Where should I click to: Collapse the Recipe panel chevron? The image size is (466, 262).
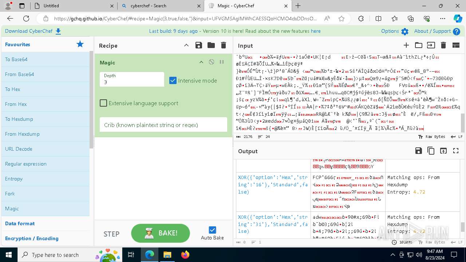186,45
